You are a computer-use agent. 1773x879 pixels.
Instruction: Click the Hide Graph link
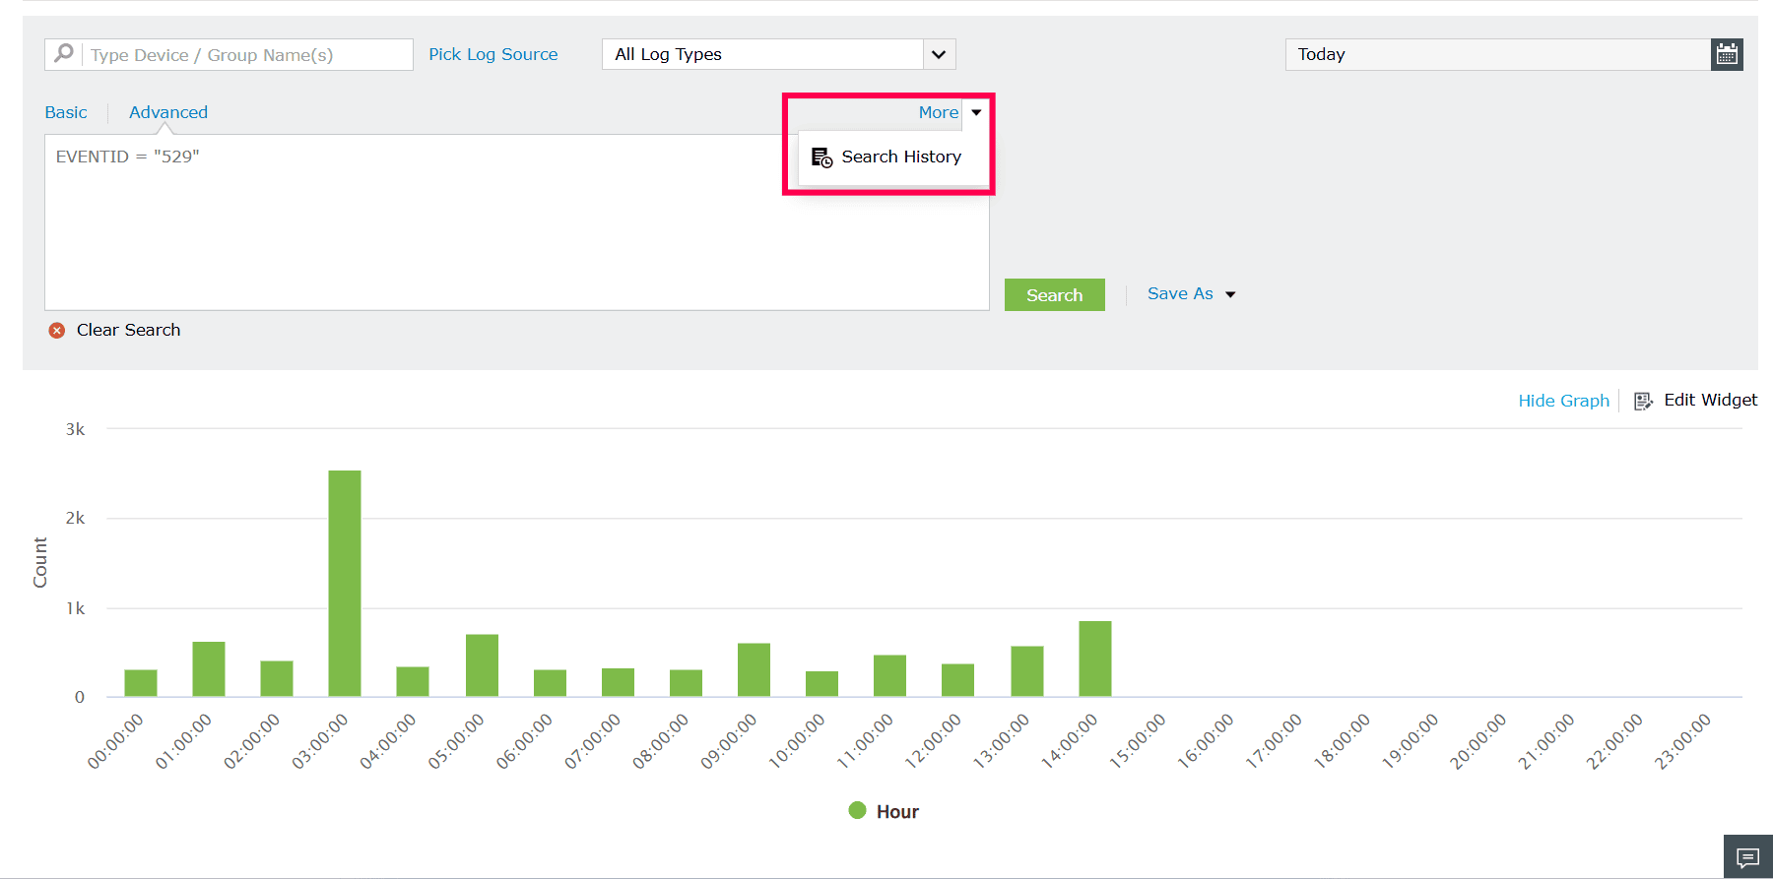tap(1563, 401)
